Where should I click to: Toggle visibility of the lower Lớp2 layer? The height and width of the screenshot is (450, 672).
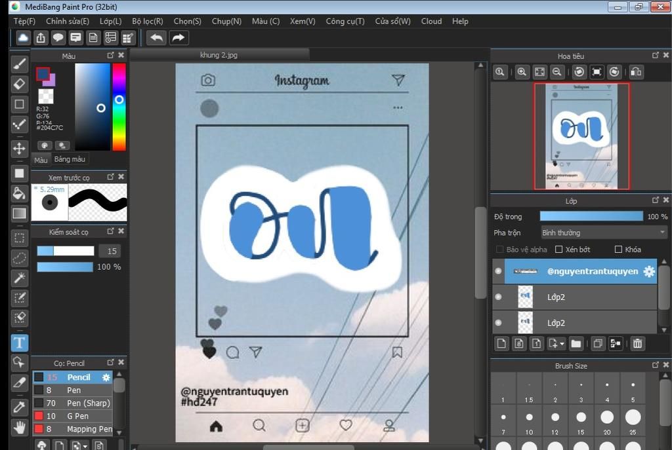tap(498, 322)
